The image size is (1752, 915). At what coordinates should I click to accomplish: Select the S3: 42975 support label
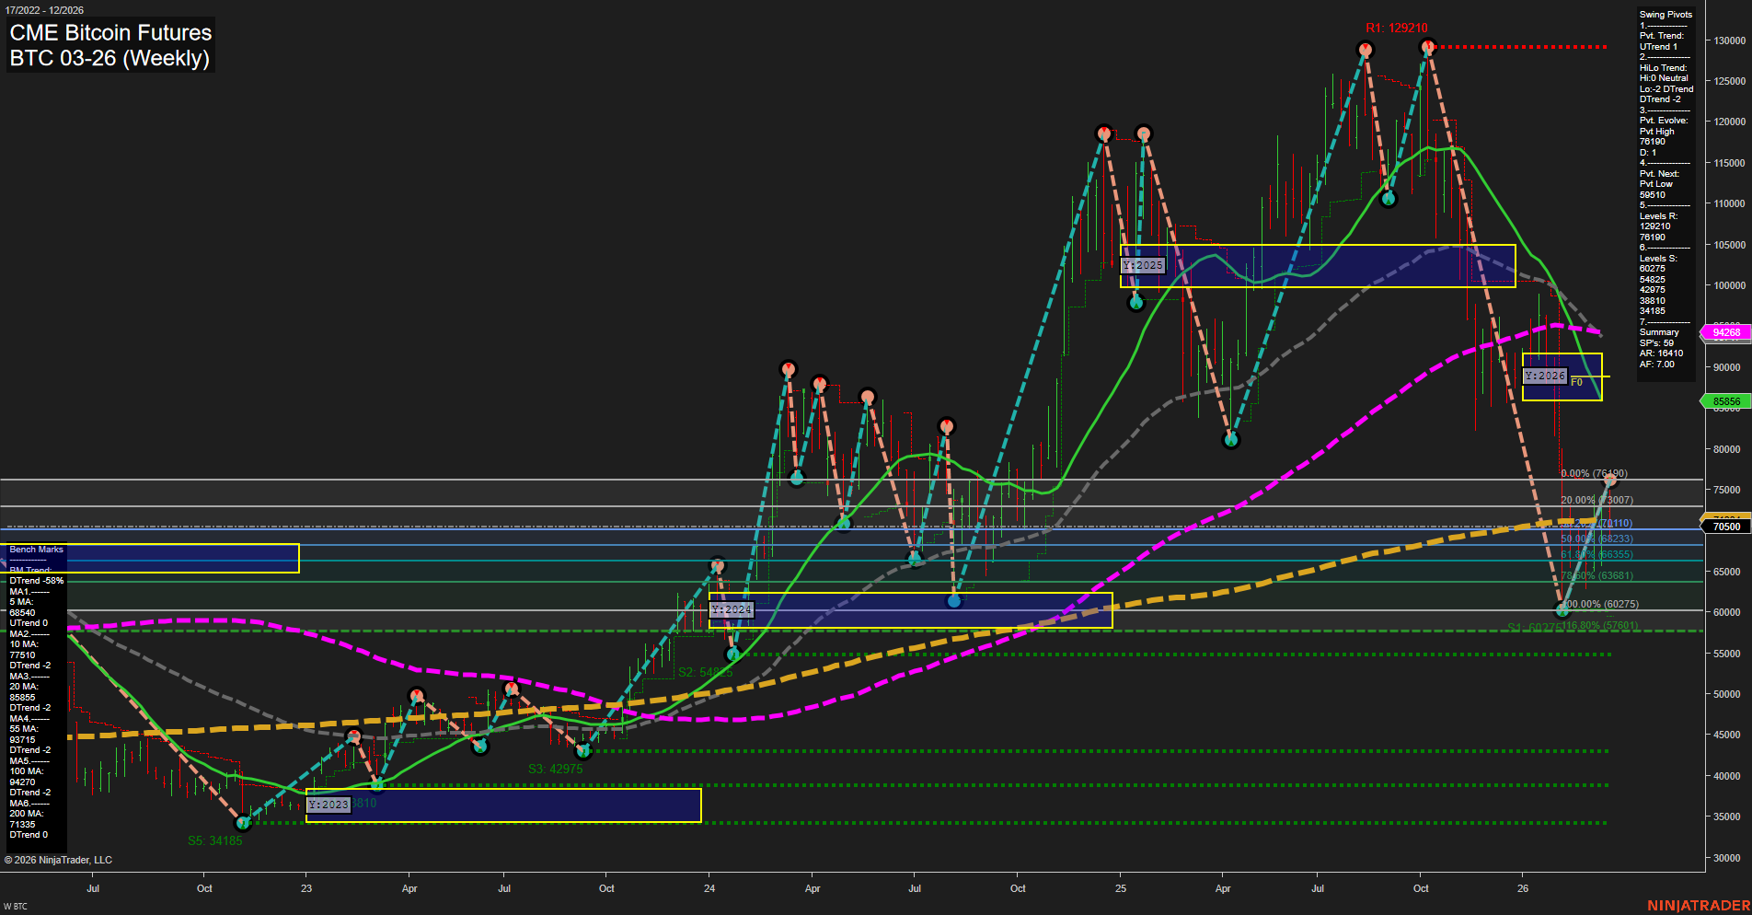[x=556, y=767]
